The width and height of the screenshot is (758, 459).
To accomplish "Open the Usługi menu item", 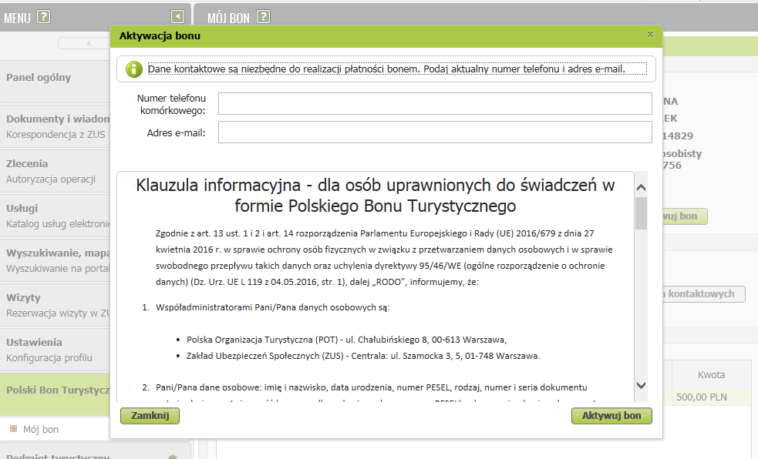I will [55, 216].
